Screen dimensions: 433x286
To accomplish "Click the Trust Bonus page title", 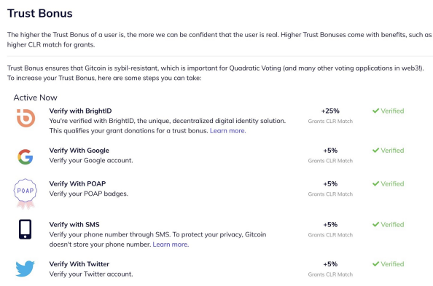I will (x=40, y=13).
